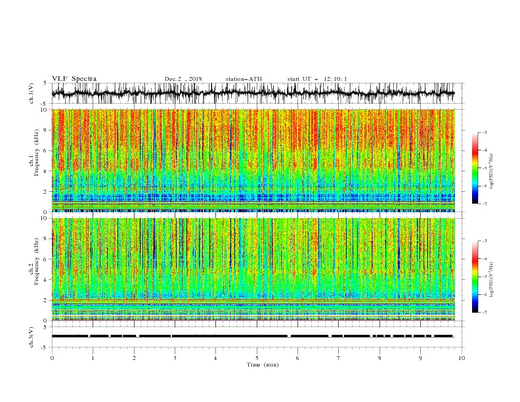Image resolution: width=520 pixels, height=402 pixels.
Task: Click the "station=ATH" header label
Action: (x=244, y=79)
